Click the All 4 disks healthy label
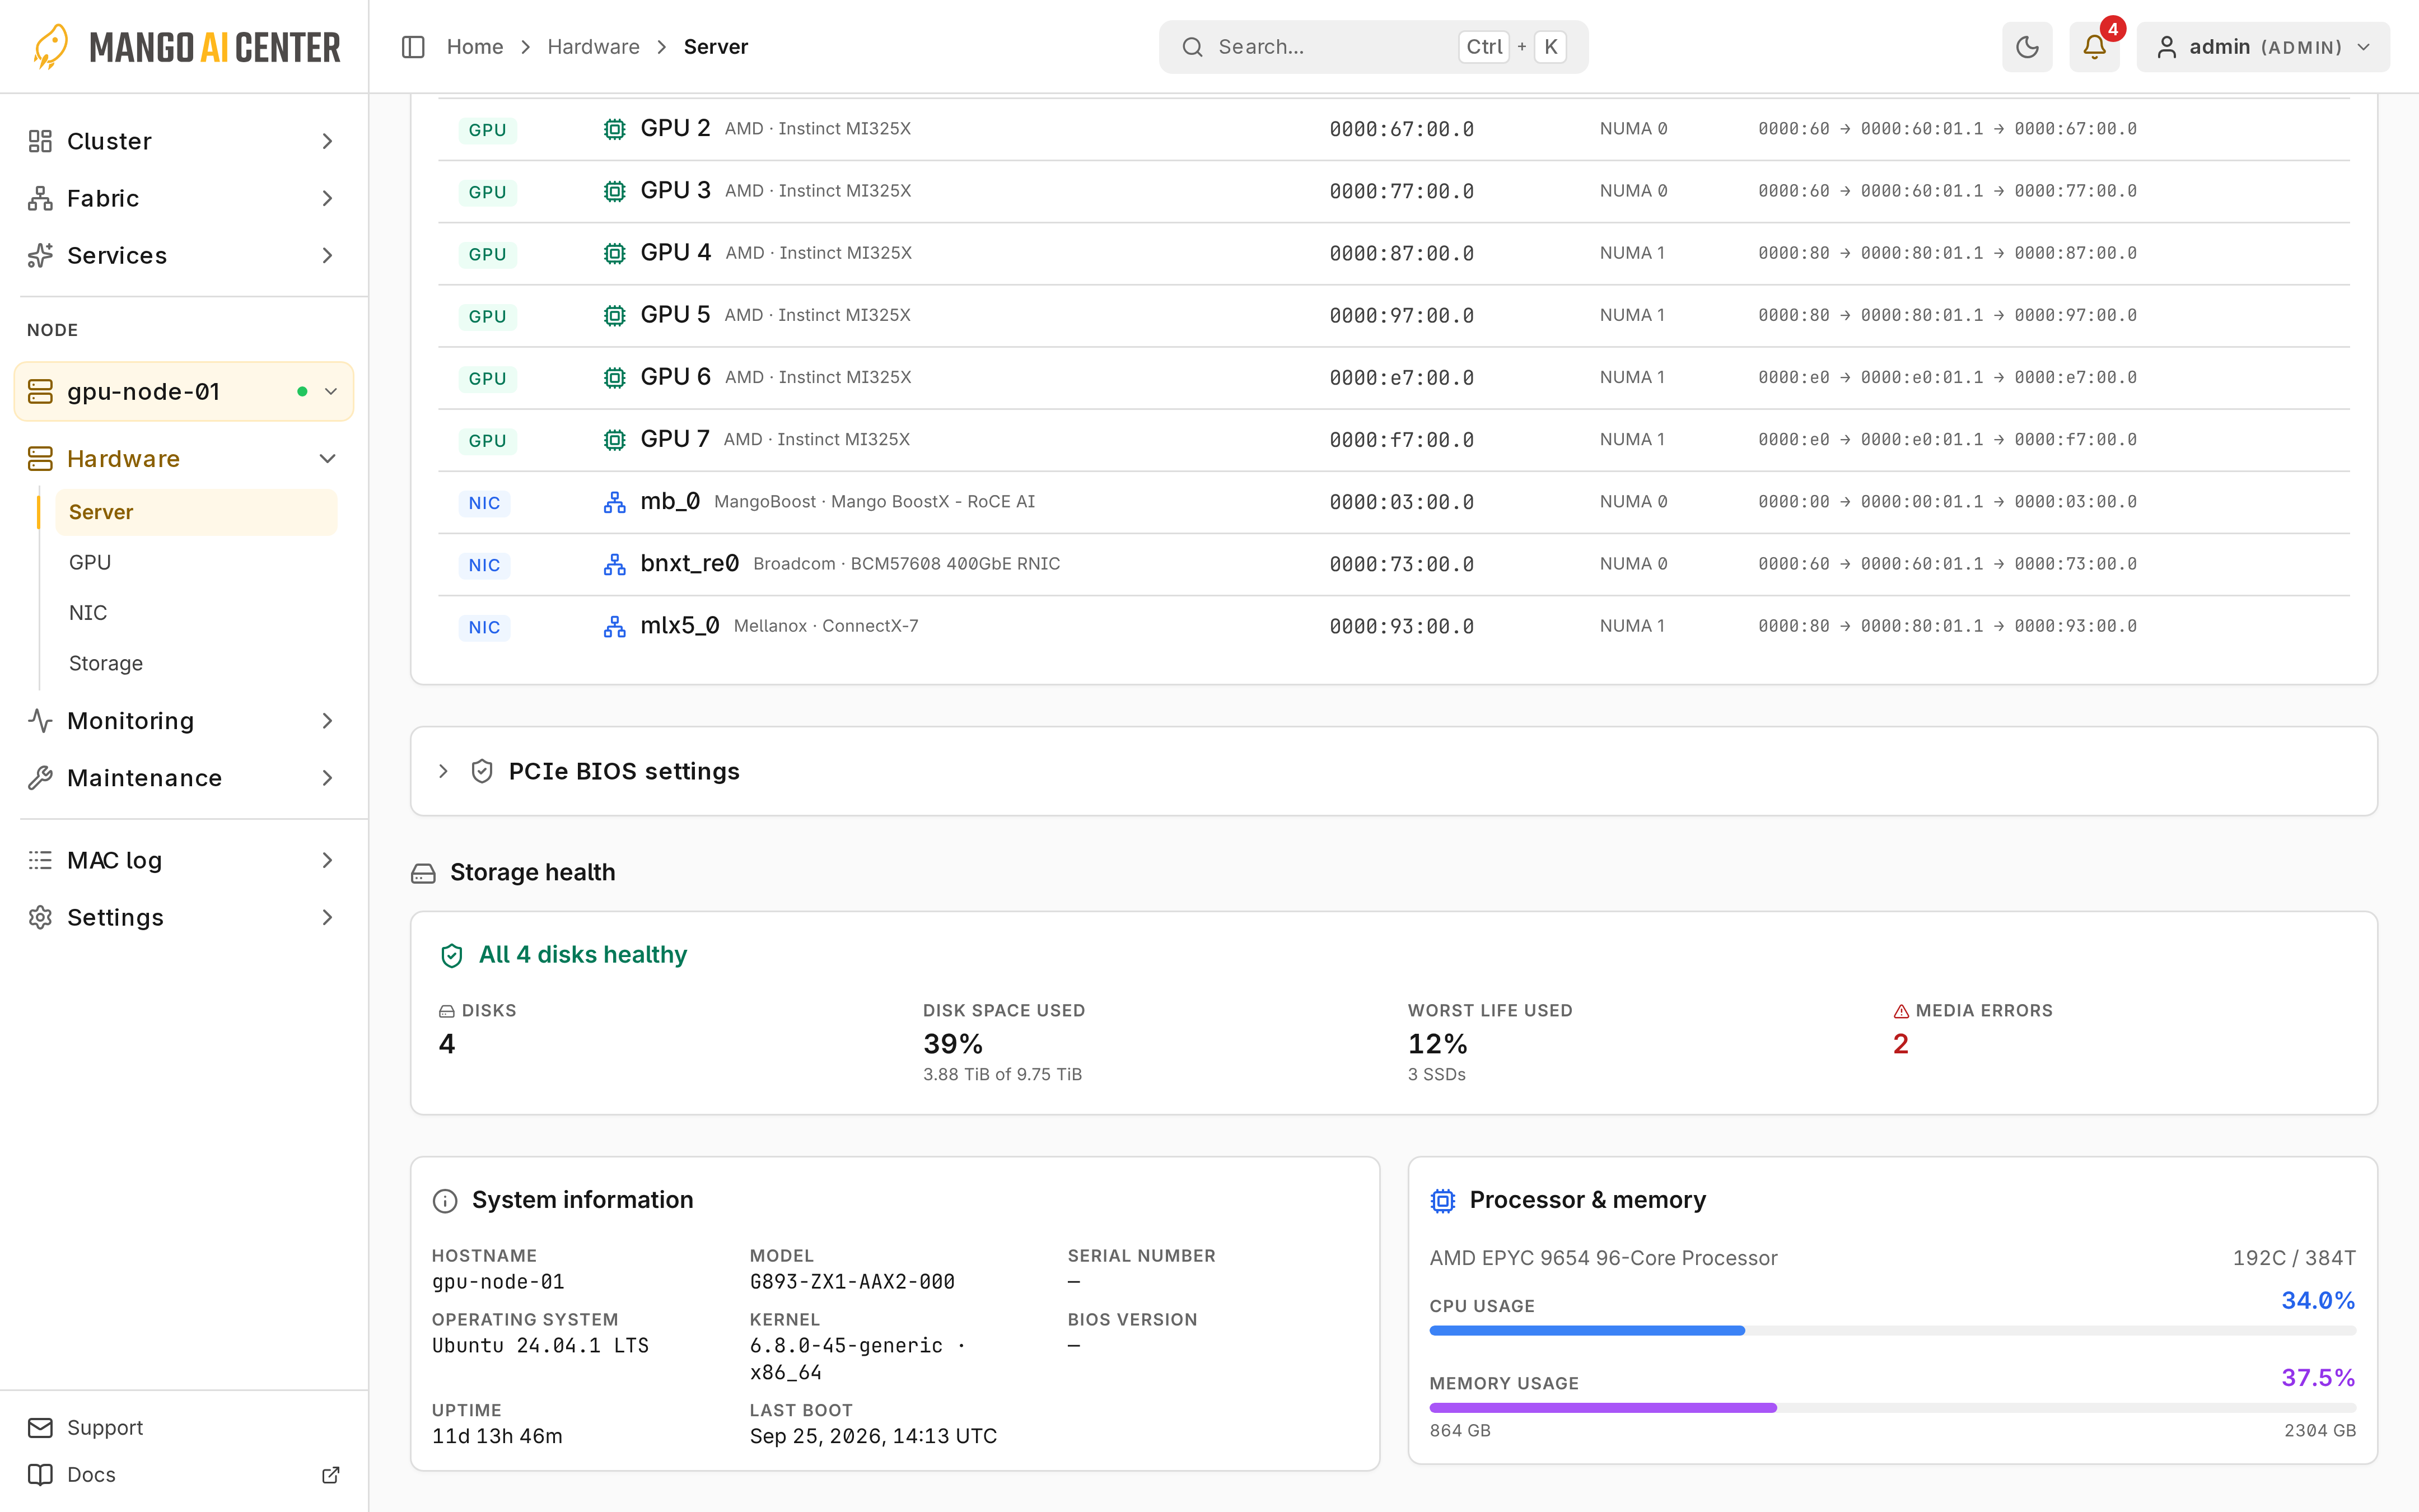This screenshot has height=1512, width=2419. (x=583, y=955)
